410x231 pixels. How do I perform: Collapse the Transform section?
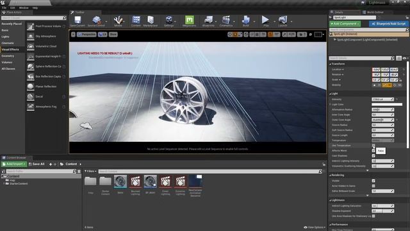pos(331,64)
